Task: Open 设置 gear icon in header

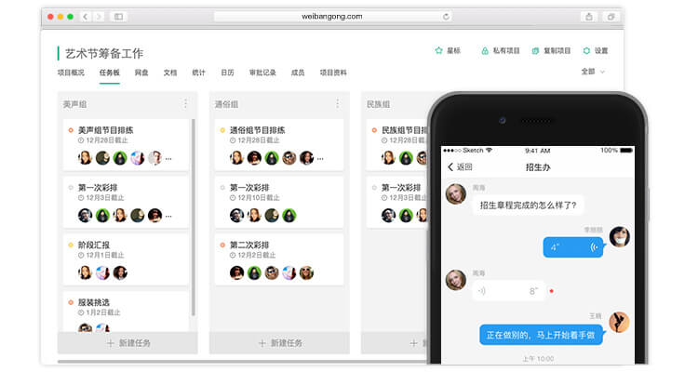Action: point(586,51)
